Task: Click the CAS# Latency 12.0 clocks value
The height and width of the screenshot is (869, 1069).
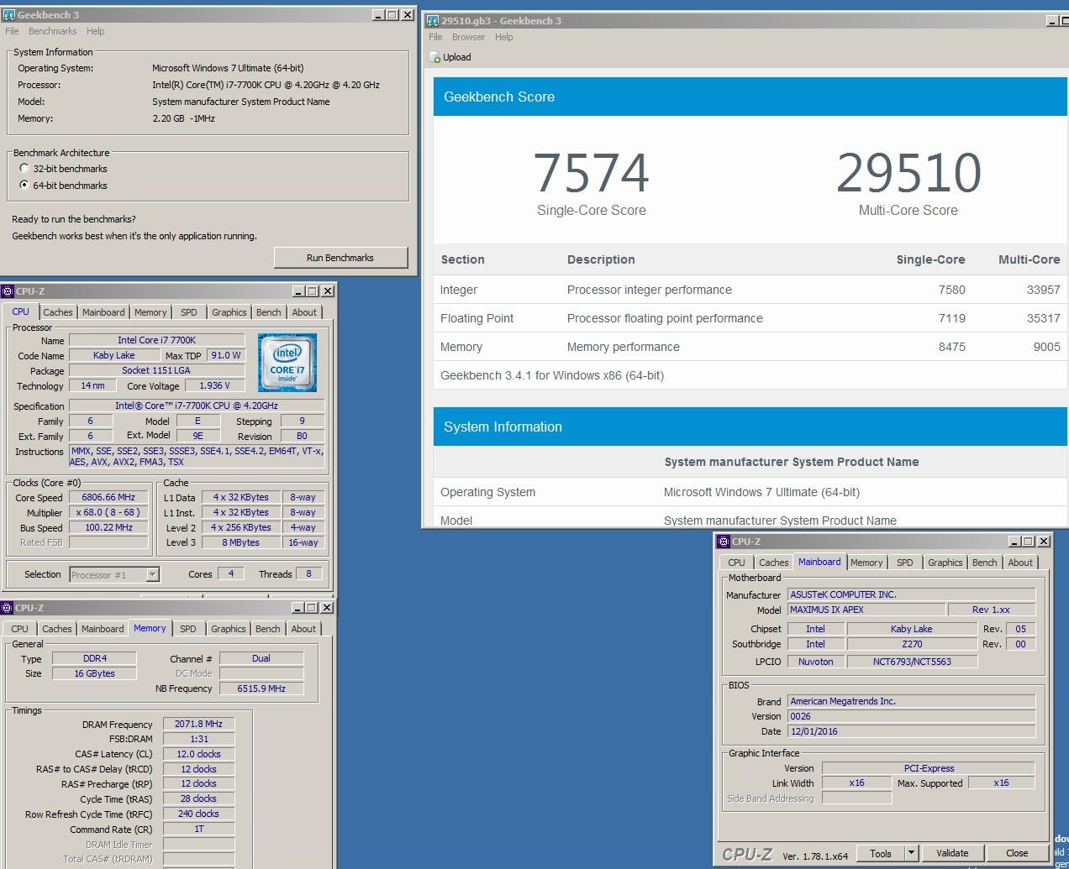Action: point(198,754)
